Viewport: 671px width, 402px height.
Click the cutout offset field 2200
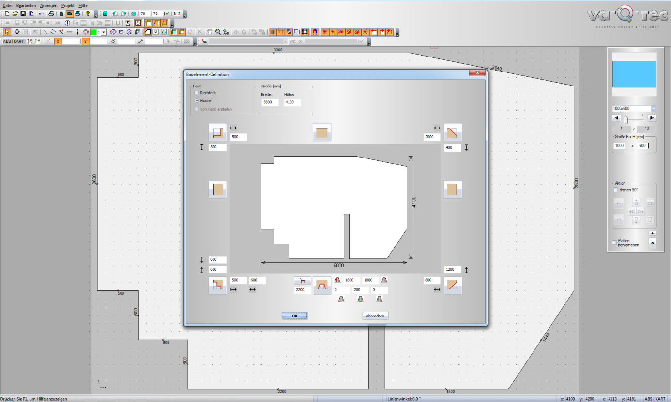303,290
